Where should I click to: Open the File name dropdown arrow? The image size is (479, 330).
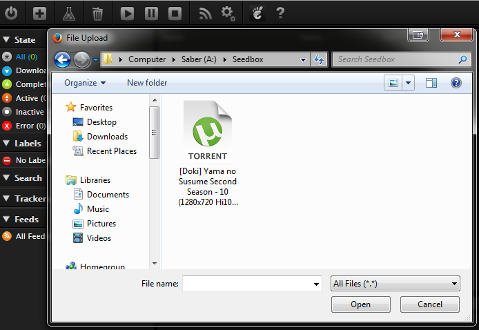pyautogui.click(x=317, y=284)
